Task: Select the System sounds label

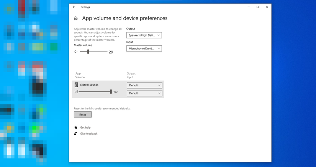Action: tap(89, 85)
